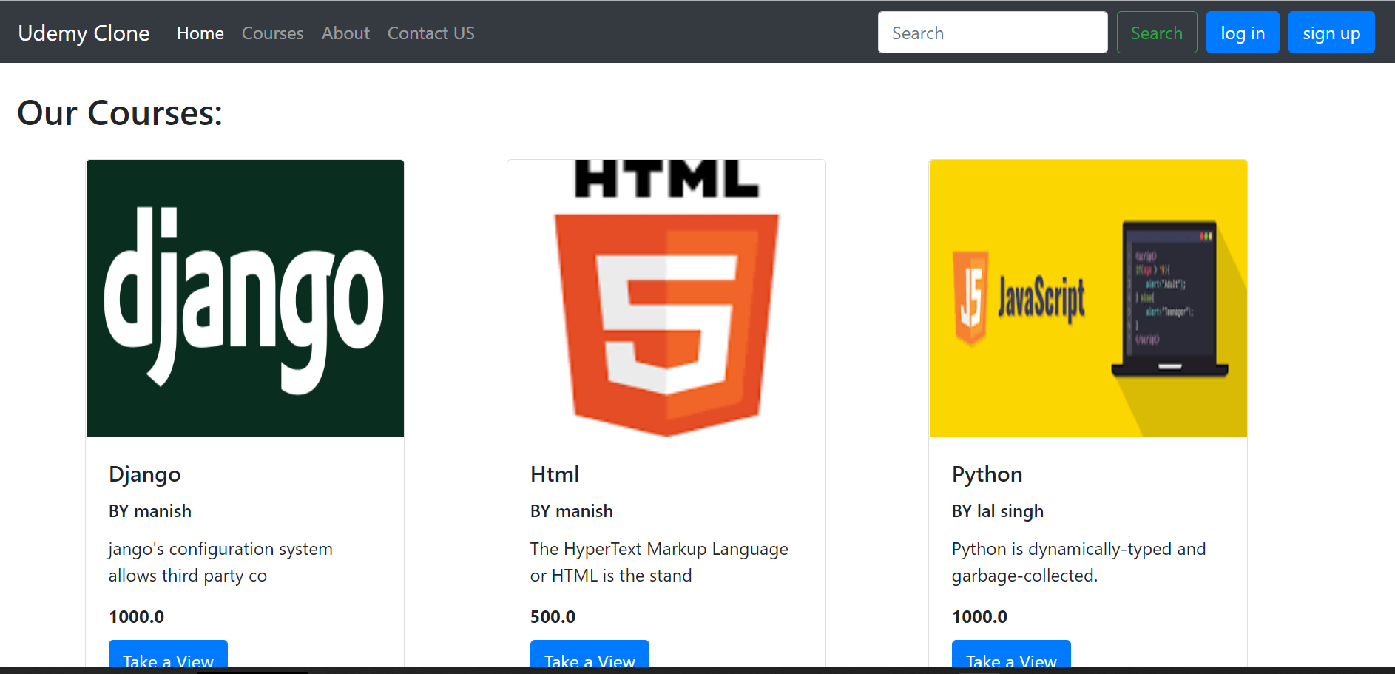The width and height of the screenshot is (1395, 674).
Task: Navigate to Contact US
Action: tap(431, 33)
